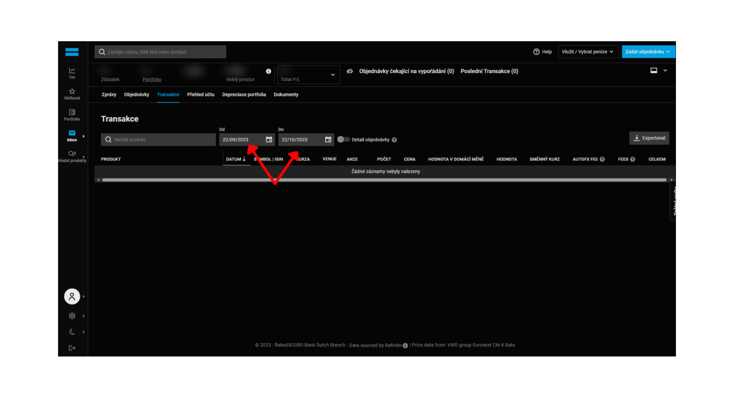Expand Zadat objednávku dropdown button

(648, 52)
